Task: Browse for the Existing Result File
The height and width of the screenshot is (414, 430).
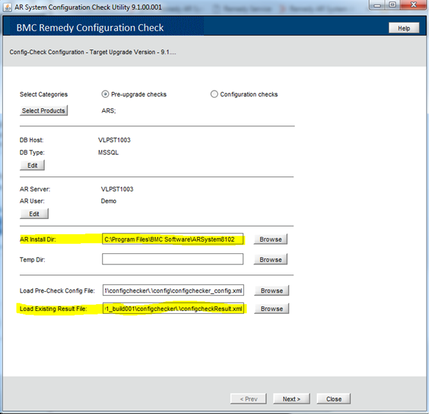Action: pyautogui.click(x=271, y=309)
